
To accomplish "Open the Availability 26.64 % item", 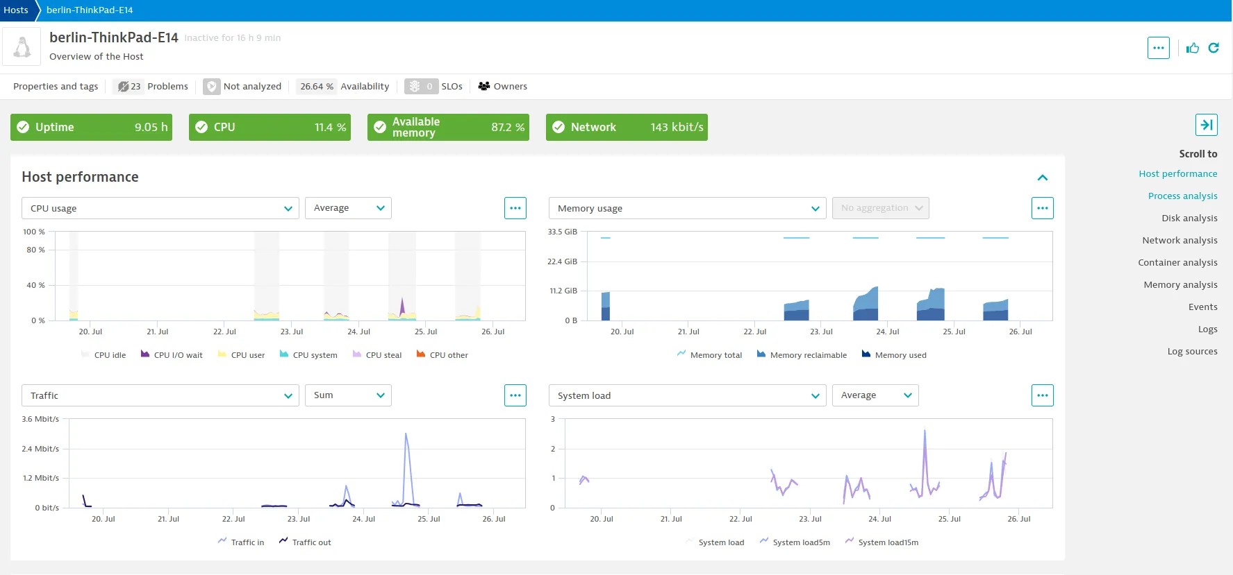I will point(342,87).
